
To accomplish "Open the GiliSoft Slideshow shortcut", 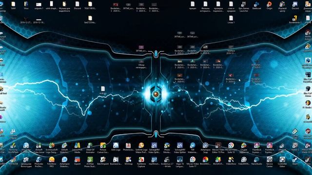I will coord(64,148).
